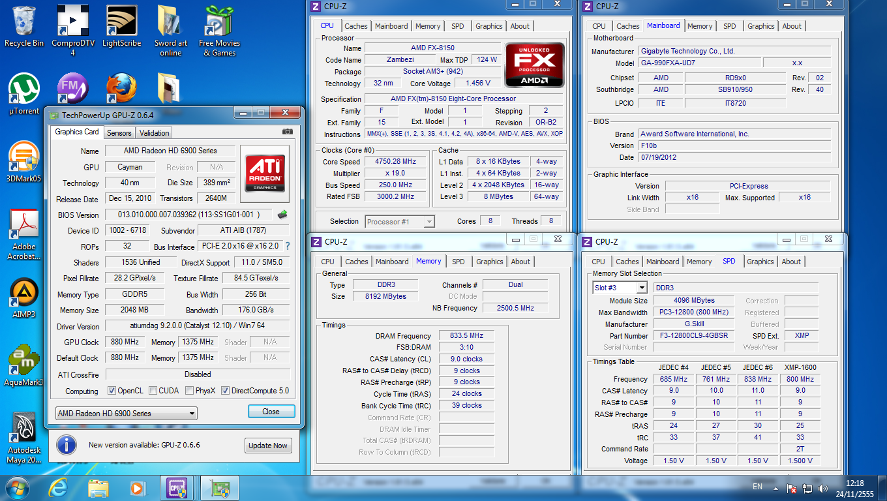Save the BIOS using the chip icon

(x=282, y=214)
